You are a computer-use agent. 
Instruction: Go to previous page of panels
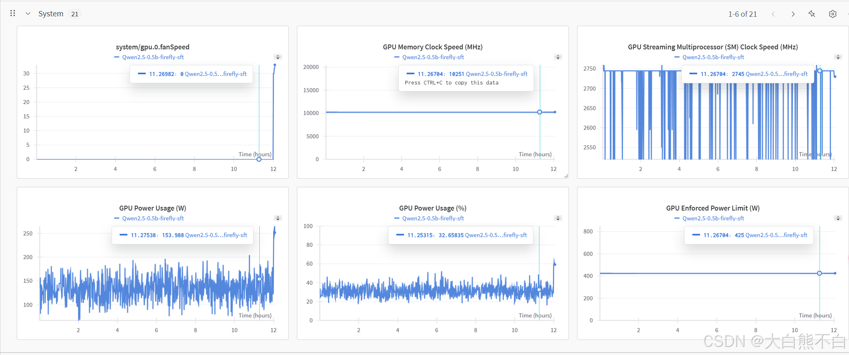pos(773,14)
